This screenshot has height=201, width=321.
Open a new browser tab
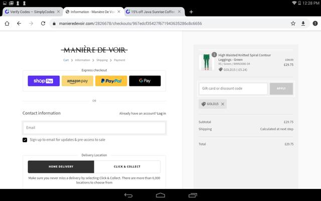click(191, 12)
